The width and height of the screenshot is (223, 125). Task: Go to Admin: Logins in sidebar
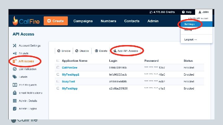(28, 109)
